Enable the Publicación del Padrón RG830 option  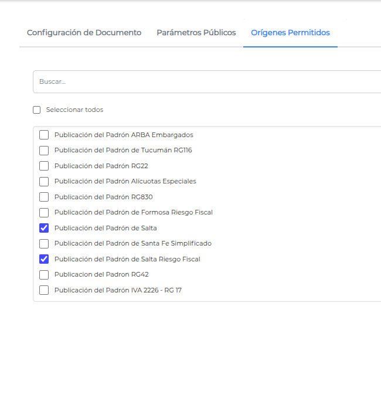click(44, 197)
